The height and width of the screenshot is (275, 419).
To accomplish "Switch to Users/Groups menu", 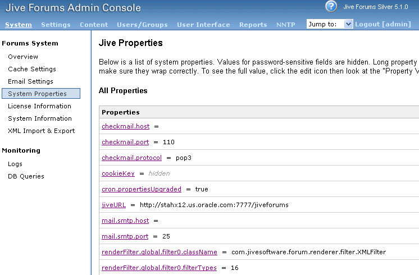I will click(142, 25).
